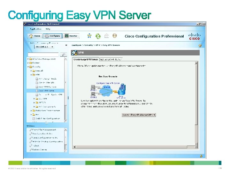Click the Utilities list scroll-down arrow
230x173 pixels.
pyautogui.click(x=66, y=151)
